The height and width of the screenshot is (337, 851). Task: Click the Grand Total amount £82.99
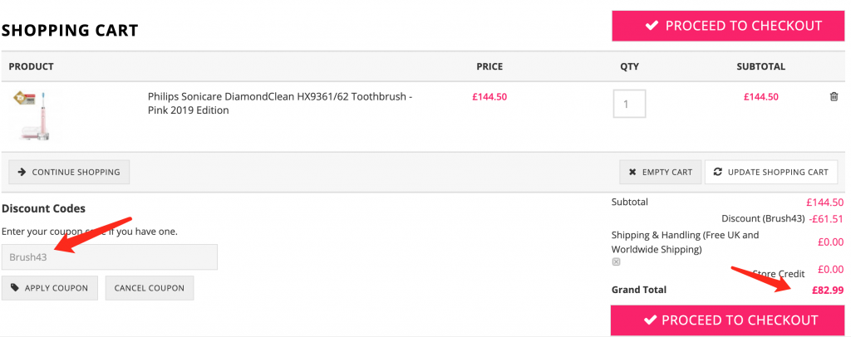828,290
